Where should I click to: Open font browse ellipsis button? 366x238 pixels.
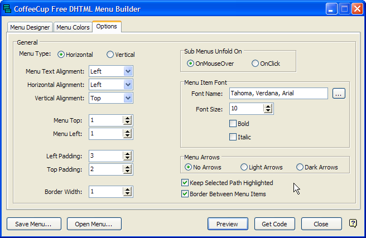click(x=339, y=94)
